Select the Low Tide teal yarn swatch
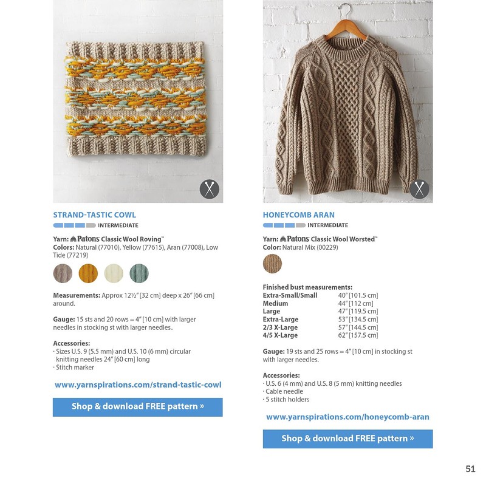The width and height of the screenshot is (486, 486). tap(139, 273)
